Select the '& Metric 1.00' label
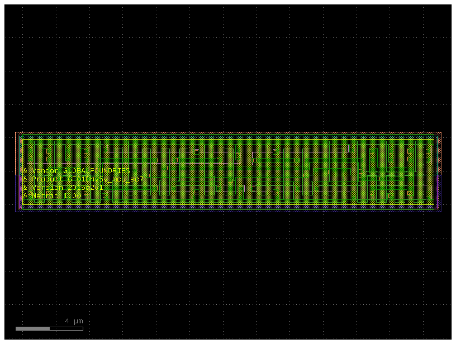The image size is (456, 344). [52, 196]
